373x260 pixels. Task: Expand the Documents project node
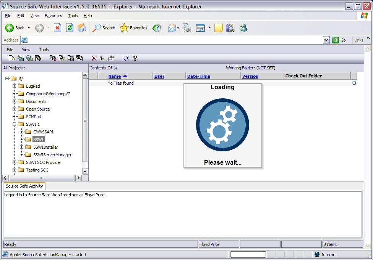click(x=14, y=101)
